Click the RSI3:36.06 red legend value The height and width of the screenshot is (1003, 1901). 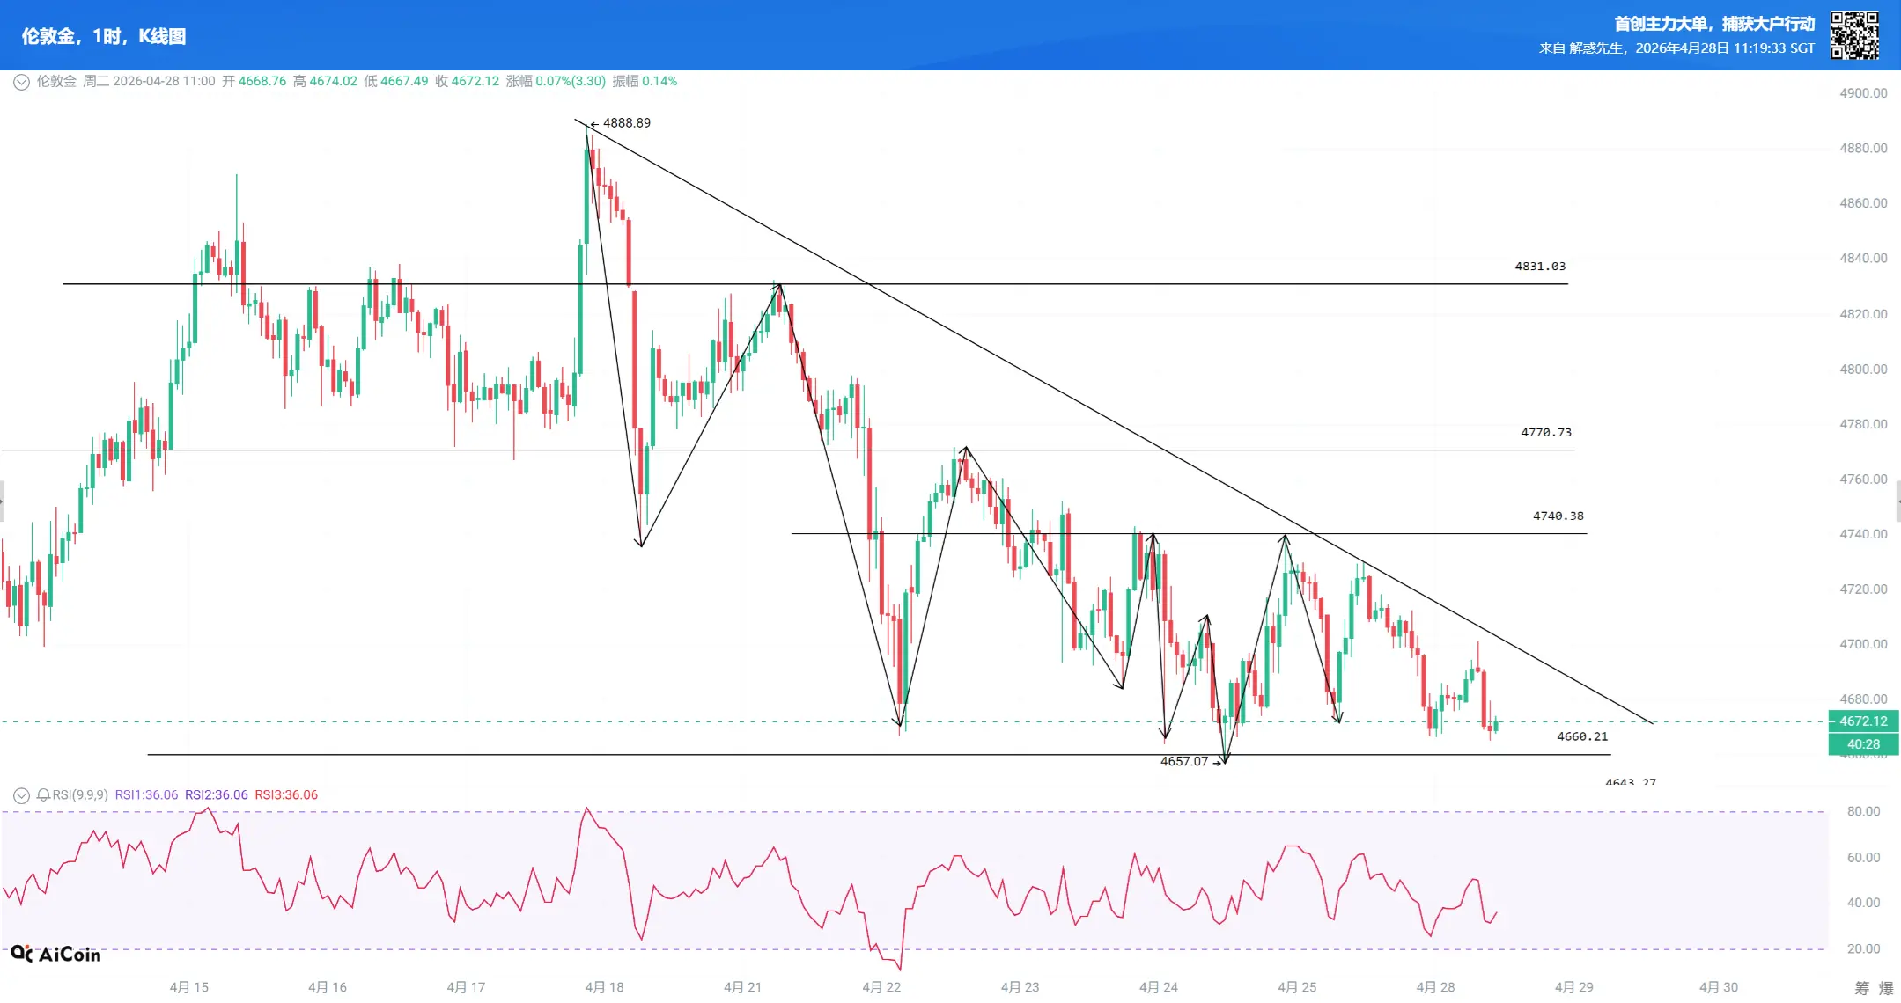point(286,795)
